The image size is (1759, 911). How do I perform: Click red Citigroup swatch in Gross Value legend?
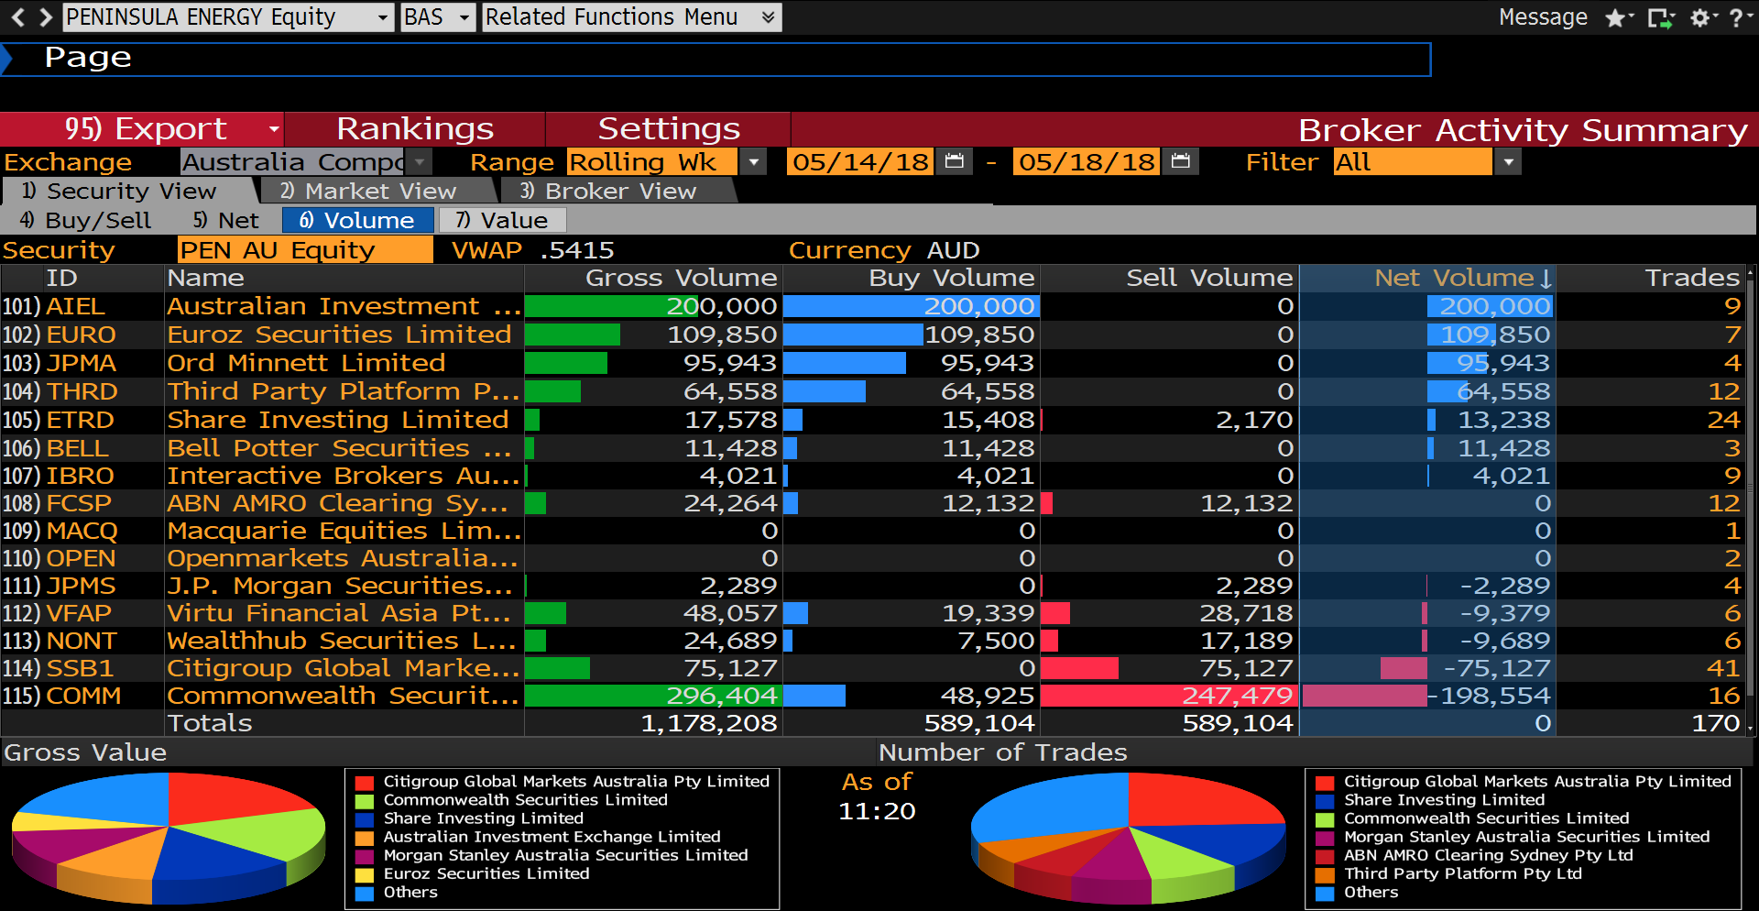[x=365, y=783]
